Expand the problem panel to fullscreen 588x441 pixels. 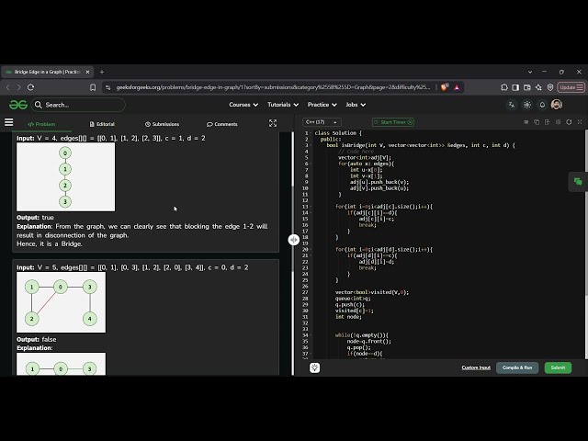(x=273, y=123)
